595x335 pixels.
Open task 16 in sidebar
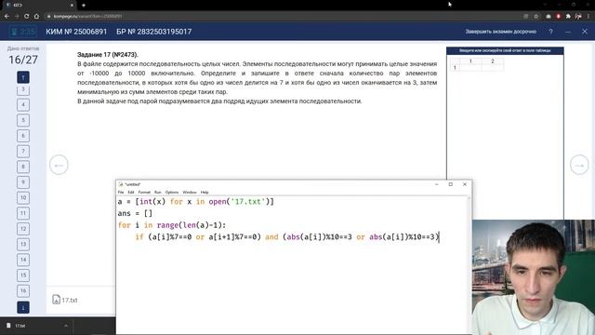pyautogui.click(x=23, y=291)
